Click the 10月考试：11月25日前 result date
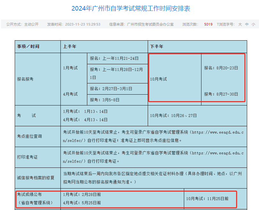 [x=207, y=198]
